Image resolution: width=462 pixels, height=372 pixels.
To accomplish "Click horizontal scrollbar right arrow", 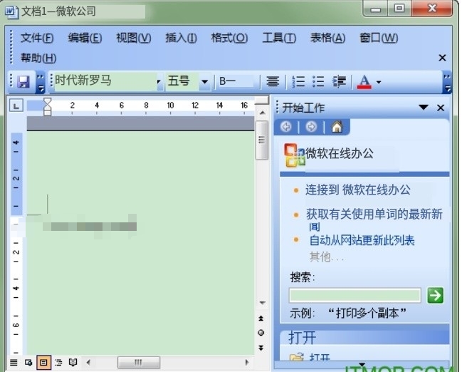I will point(246,362).
